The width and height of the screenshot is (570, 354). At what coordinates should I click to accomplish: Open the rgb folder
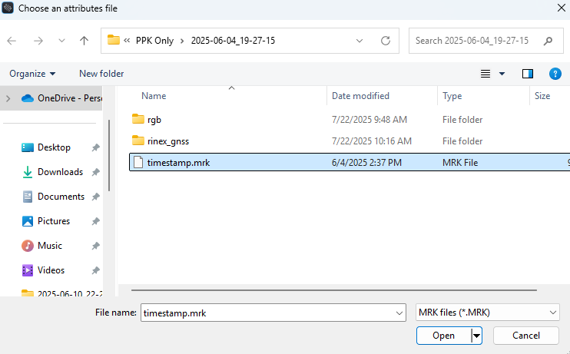[x=154, y=119]
